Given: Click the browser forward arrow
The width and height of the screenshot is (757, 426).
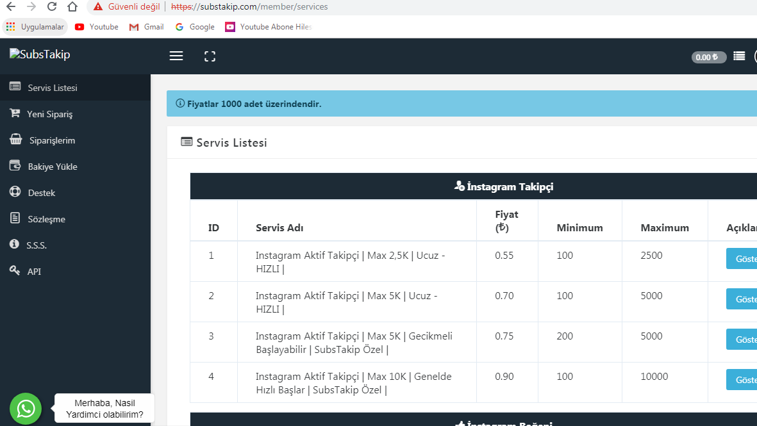Looking at the screenshot, I should (x=31, y=7).
